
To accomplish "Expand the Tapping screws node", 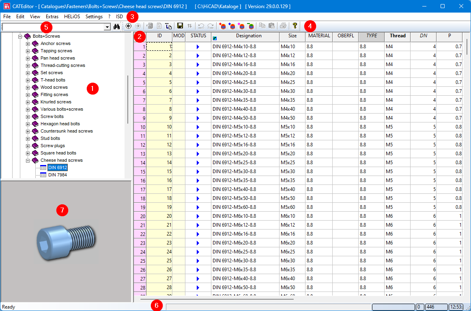I will pos(28,51).
